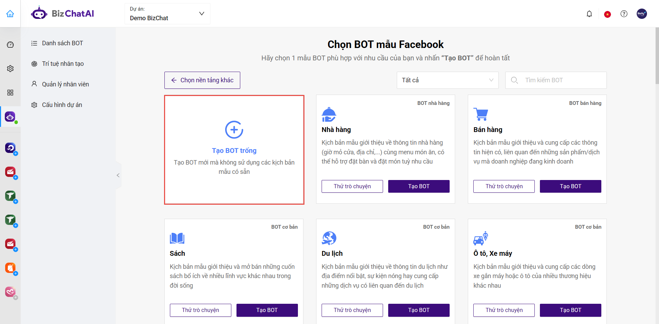Open the grid apps sidebar icon
The width and height of the screenshot is (659, 324).
[x=10, y=93]
